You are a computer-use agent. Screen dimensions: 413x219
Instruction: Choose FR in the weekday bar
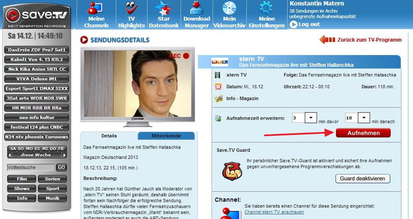pyautogui.click(x=61, y=148)
